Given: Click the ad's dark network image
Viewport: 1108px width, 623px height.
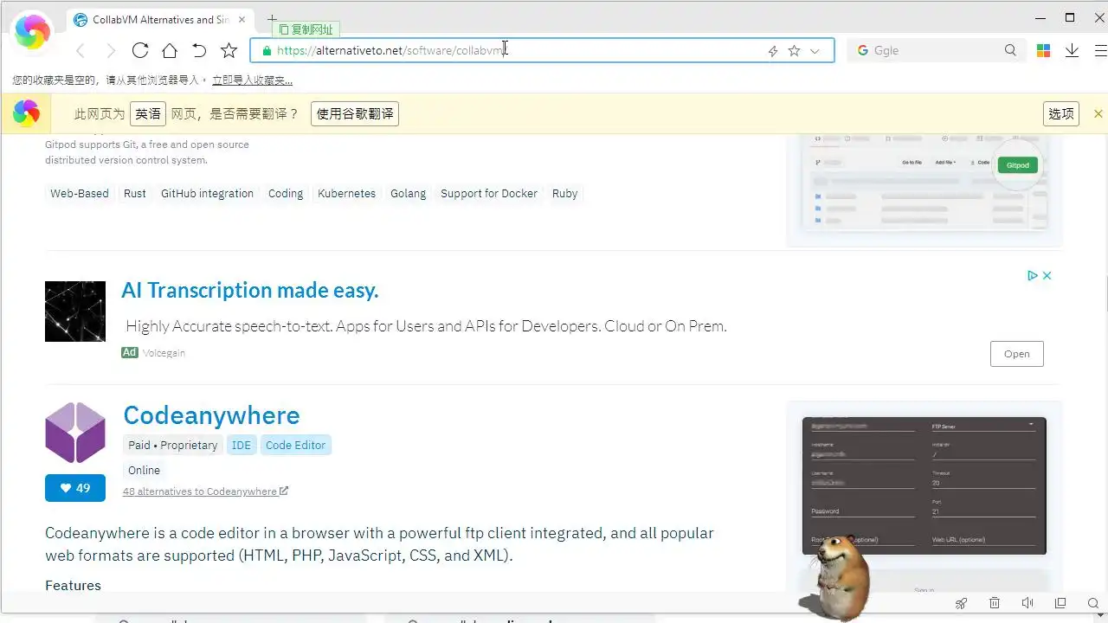Looking at the screenshot, I should click(75, 311).
